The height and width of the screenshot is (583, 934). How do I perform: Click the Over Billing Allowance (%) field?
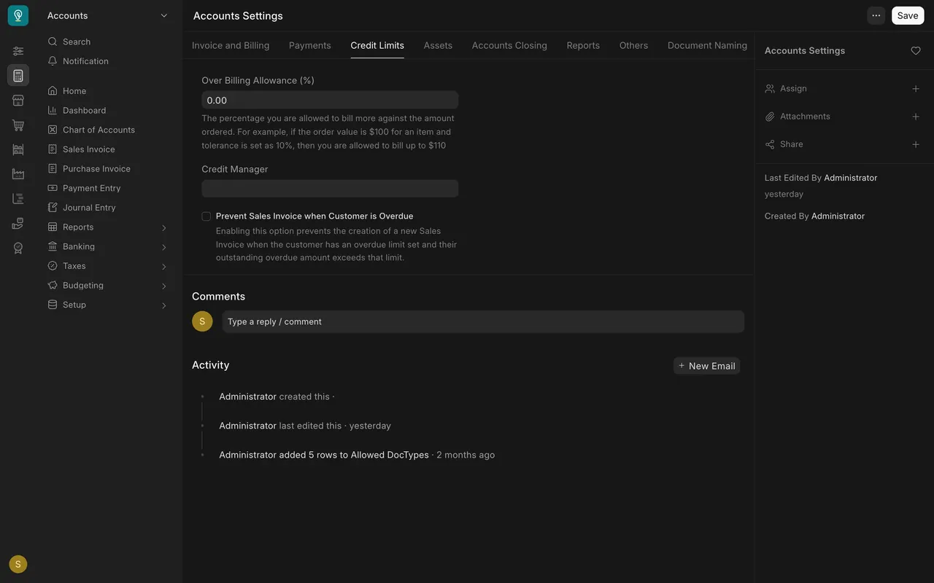[x=330, y=101]
